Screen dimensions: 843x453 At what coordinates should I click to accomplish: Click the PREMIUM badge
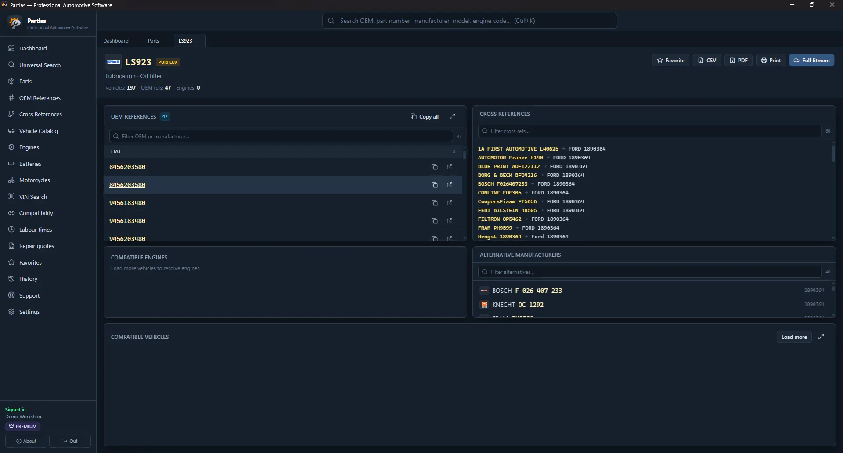point(23,426)
